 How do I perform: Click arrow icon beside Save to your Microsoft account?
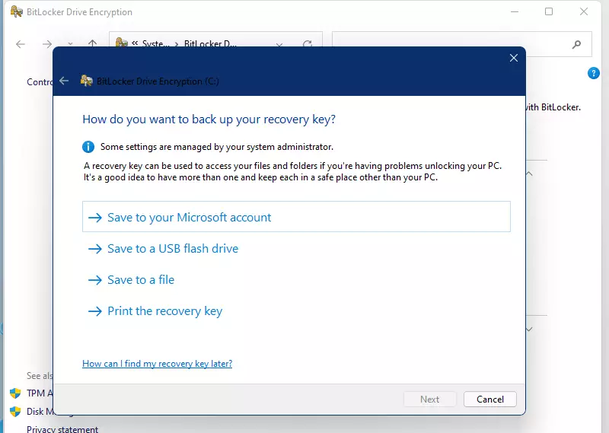[x=94, y=218]
